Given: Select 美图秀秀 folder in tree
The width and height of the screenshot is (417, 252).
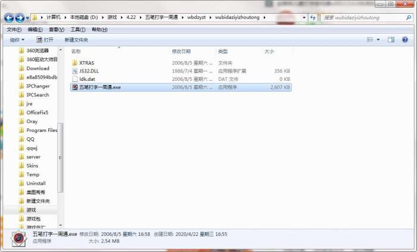Looking at the screenshot, I should coord(36,193).
